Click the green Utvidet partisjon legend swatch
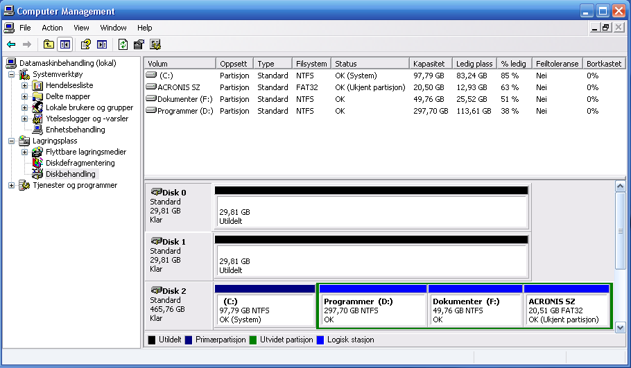 click(252, 340)
